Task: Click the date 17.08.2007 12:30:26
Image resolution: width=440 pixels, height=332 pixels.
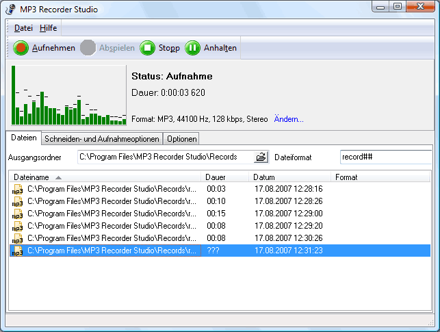Action: 289,238
